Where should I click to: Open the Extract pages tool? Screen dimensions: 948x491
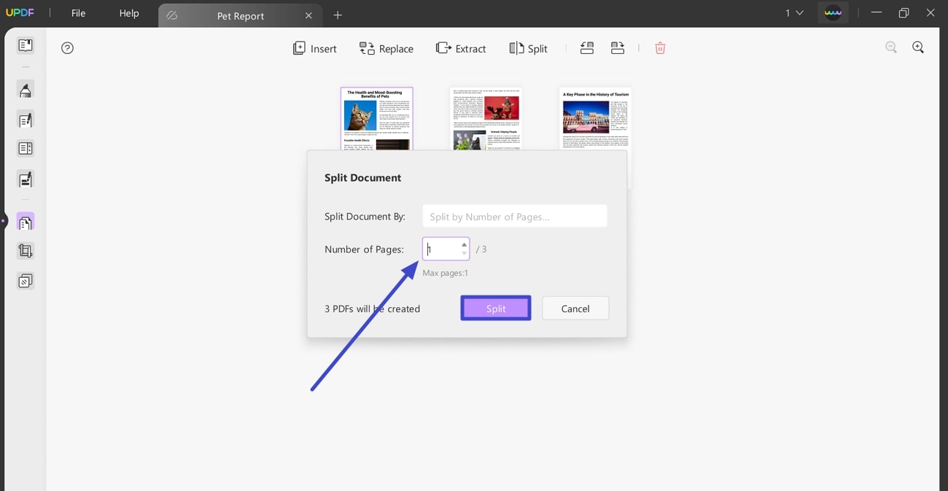(461, 48)
